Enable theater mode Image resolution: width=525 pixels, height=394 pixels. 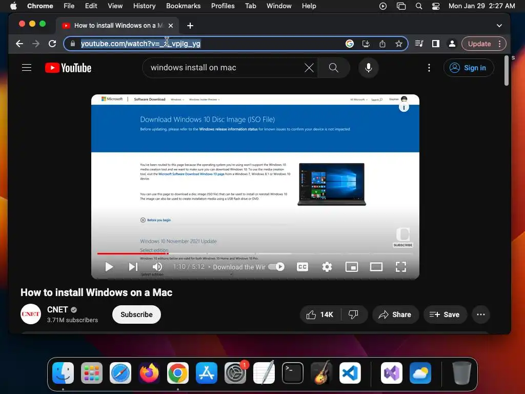coord(376,267)
